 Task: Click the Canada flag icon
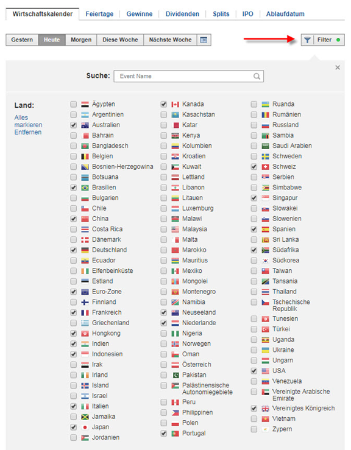(175, 104)
